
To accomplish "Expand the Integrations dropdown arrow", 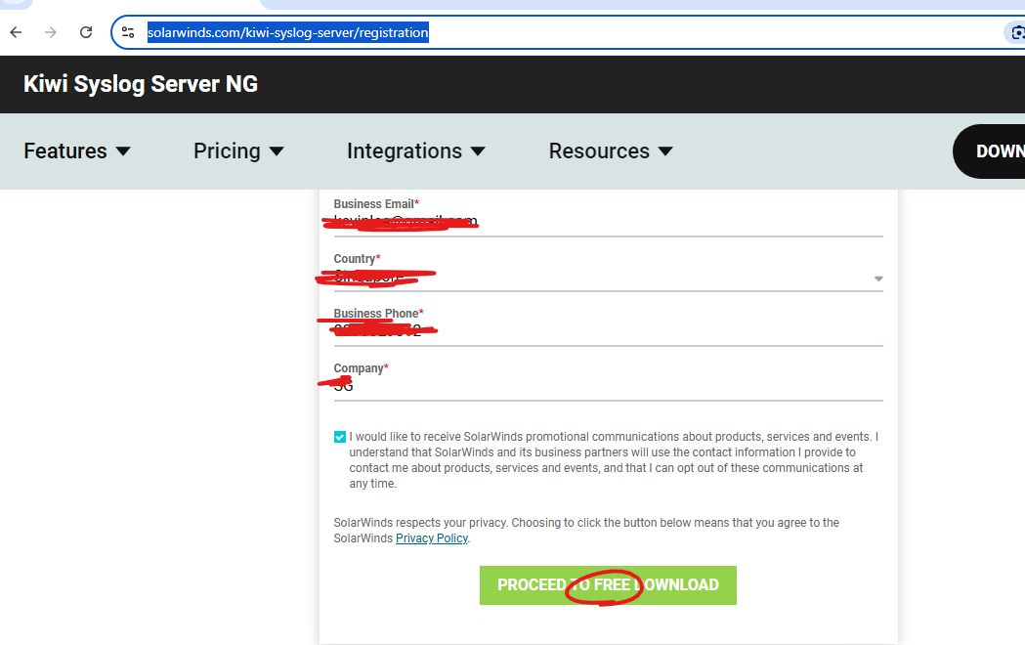I will click(x=478, y=151).
